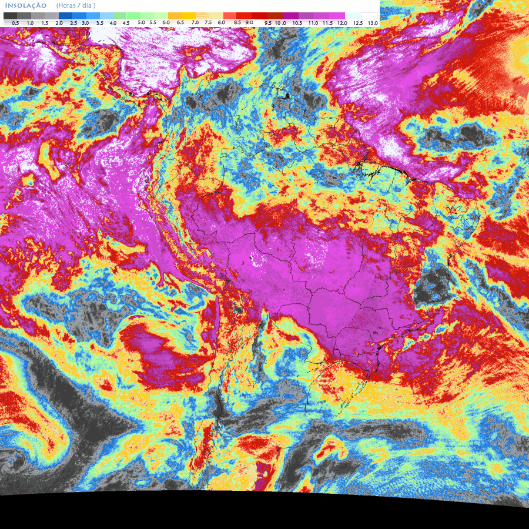Pick the pale yellow-green swatch above 6.0
The image size is (529, 529).
[161, 16]
